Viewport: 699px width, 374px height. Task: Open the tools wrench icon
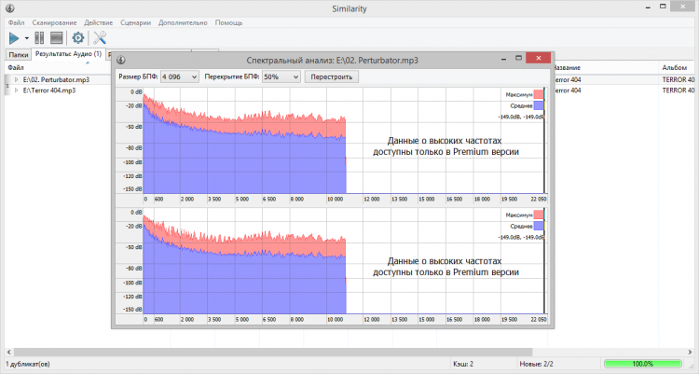point(100,38)
